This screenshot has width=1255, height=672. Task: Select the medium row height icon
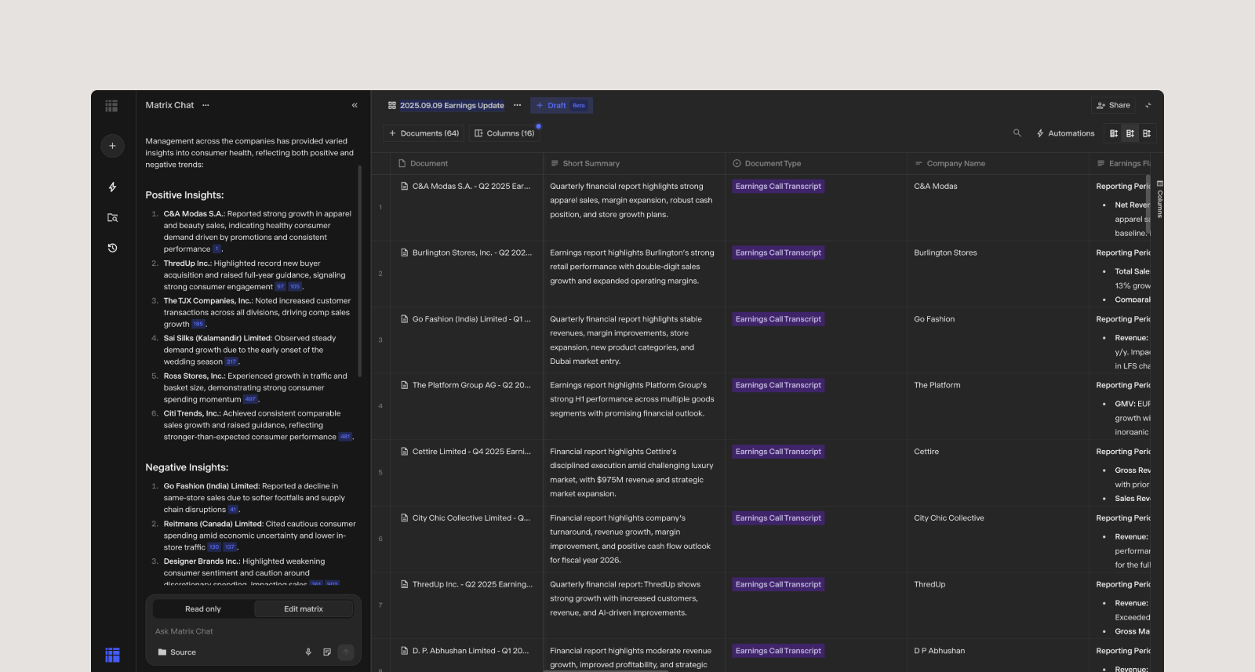1130,133
